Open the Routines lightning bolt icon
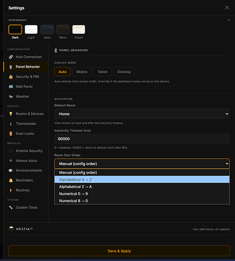235x261 pixels. click(11, 190)
